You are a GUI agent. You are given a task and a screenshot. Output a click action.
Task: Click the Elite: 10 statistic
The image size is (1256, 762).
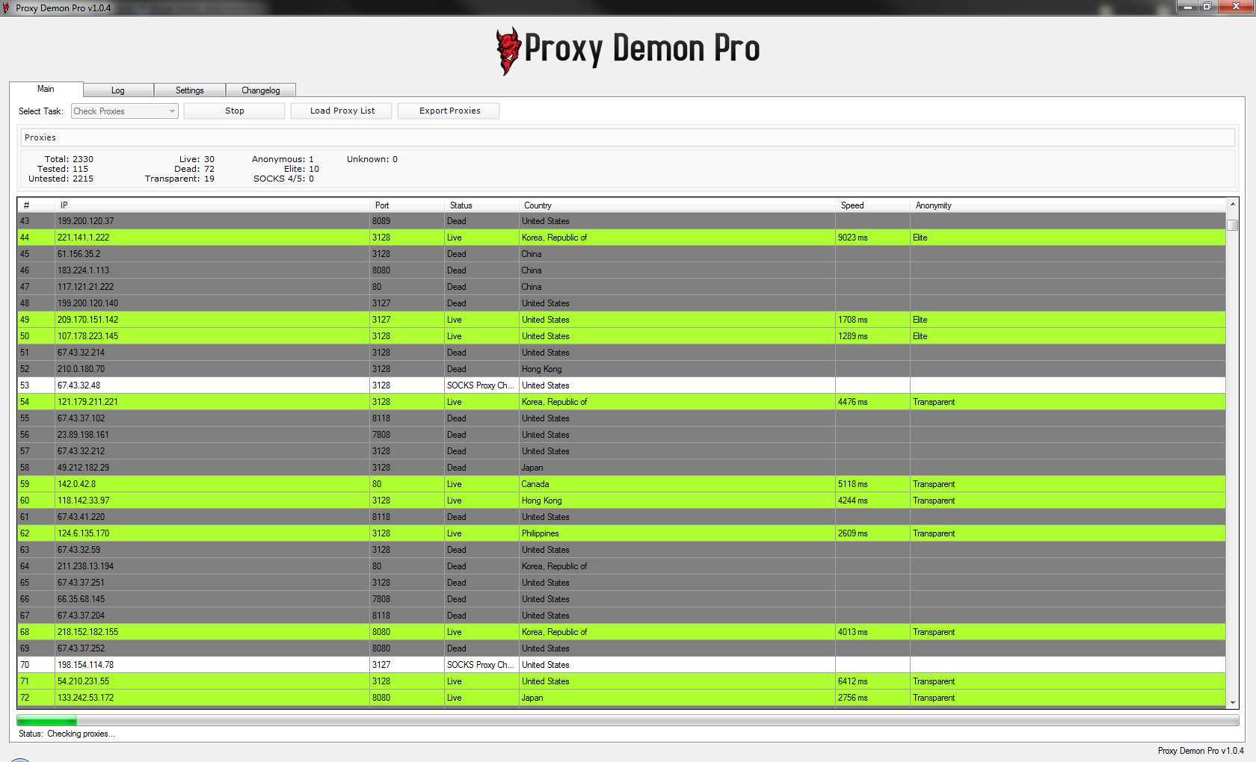[x=301, y=169]
